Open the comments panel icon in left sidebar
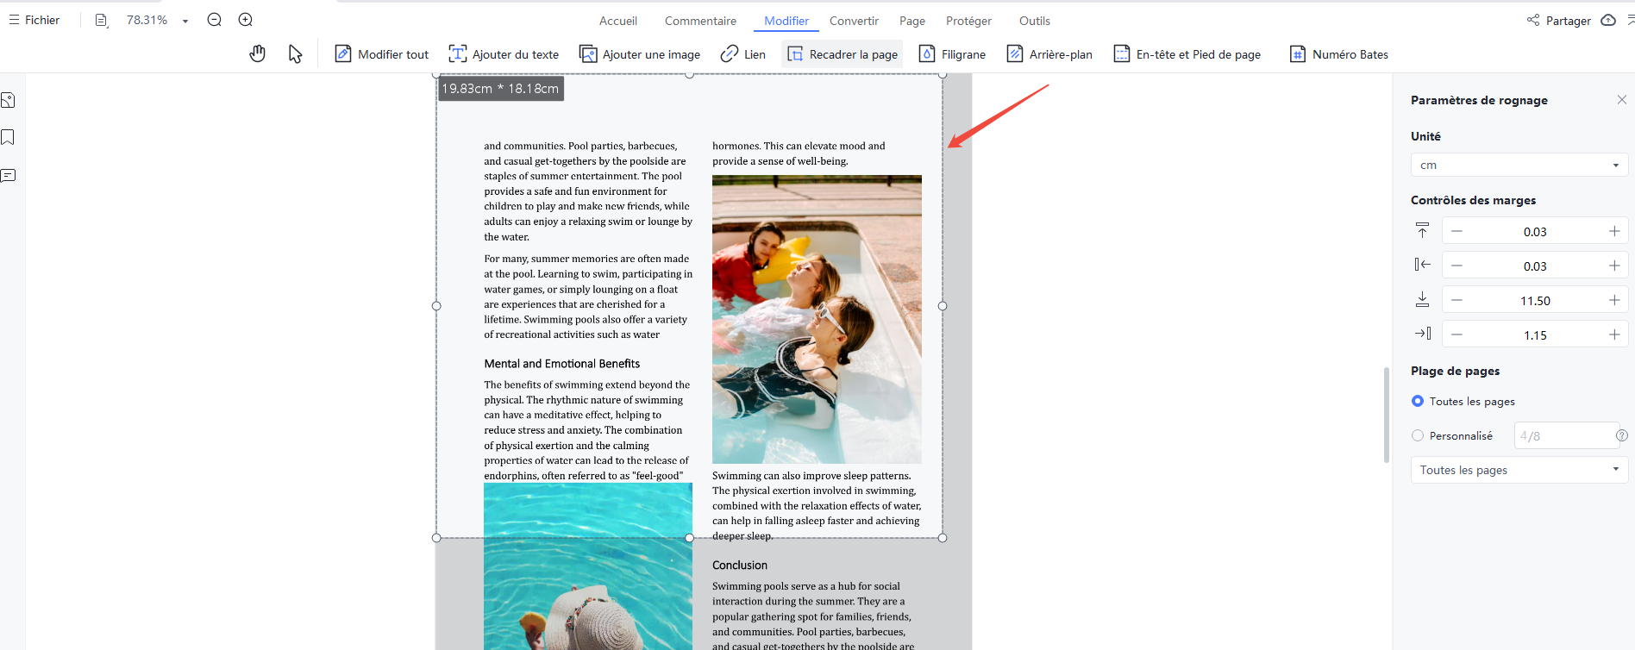The height and width of the screenshot is (650, 1635). pyautogui.click(x=9, y=176)
